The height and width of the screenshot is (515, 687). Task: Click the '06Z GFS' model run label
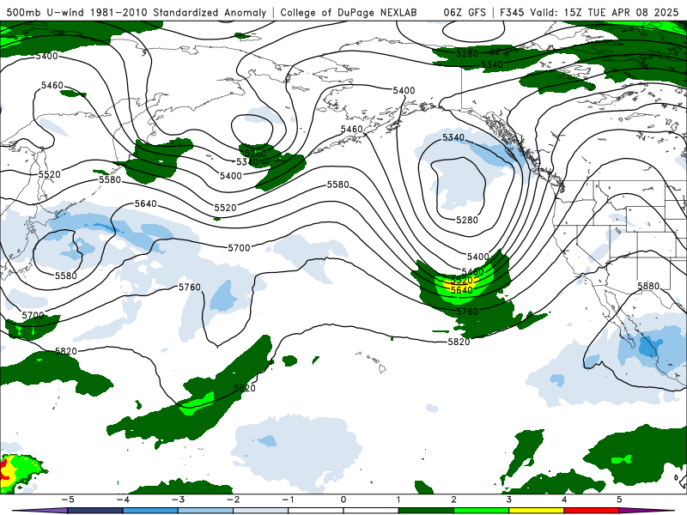point(465,12)
